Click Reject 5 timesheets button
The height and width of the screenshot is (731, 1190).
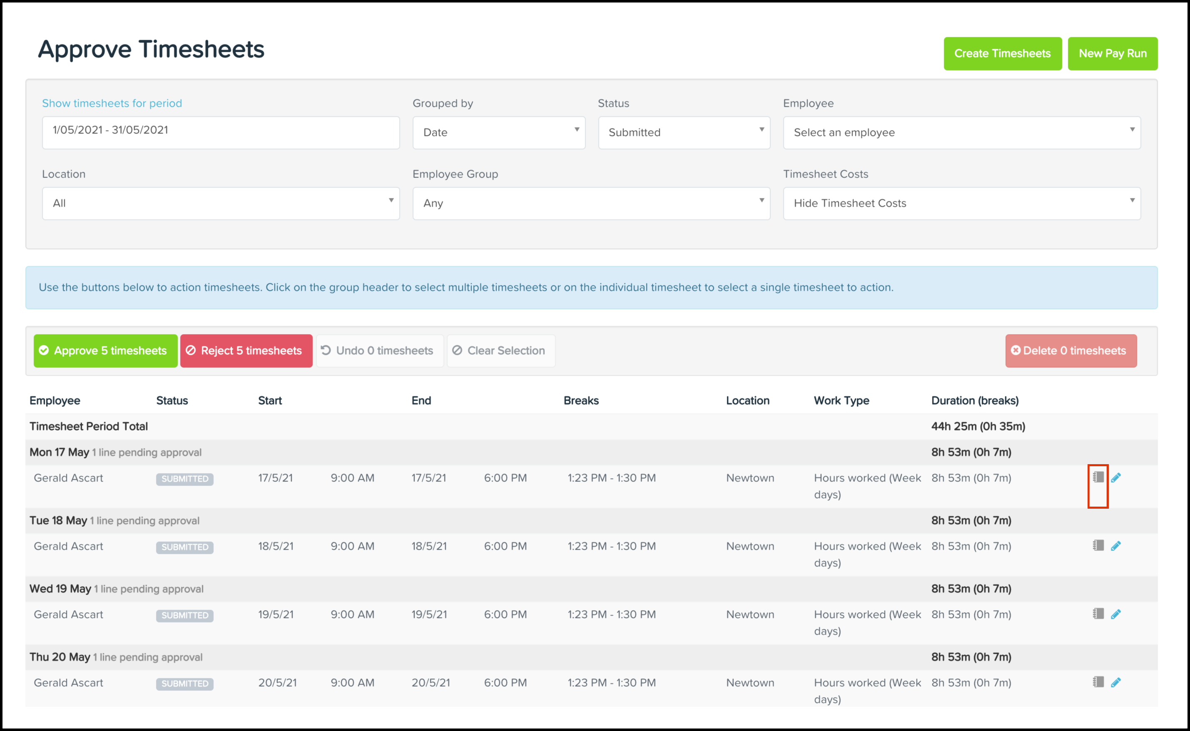246,351
